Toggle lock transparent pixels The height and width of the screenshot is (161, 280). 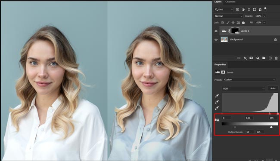pos(223,22)
